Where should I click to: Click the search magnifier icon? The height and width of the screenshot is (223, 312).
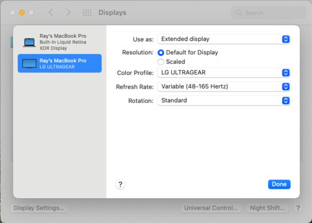(239, 13)
